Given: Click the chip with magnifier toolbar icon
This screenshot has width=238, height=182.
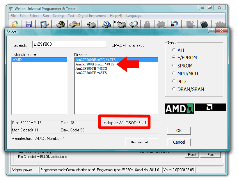Looking at the screenshot, I should [134, 24].
